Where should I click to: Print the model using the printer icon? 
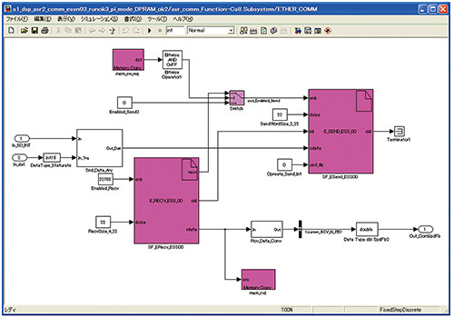click(44, 30)
